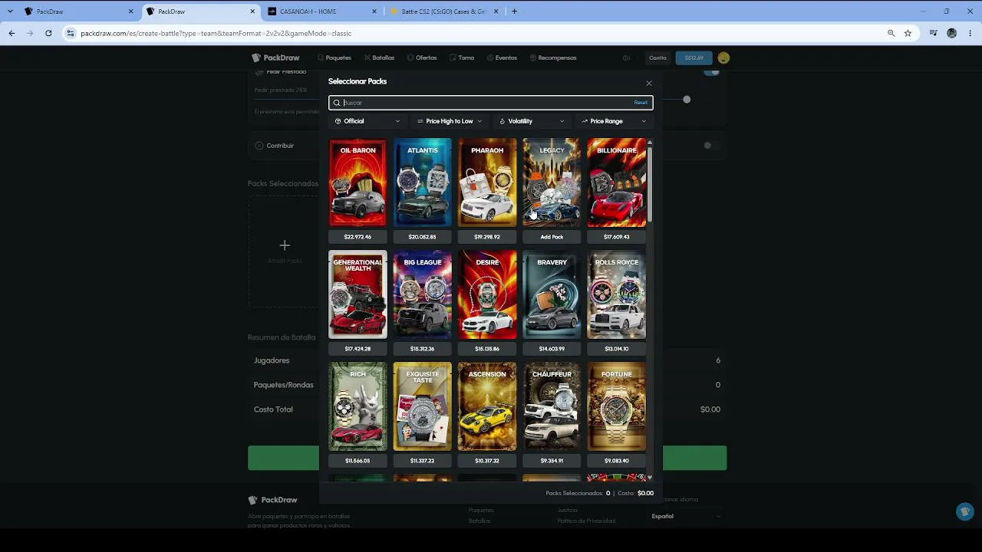Choose the Rich pack card
The height and width of the screenshot is (552, 982).
(358, 406)
